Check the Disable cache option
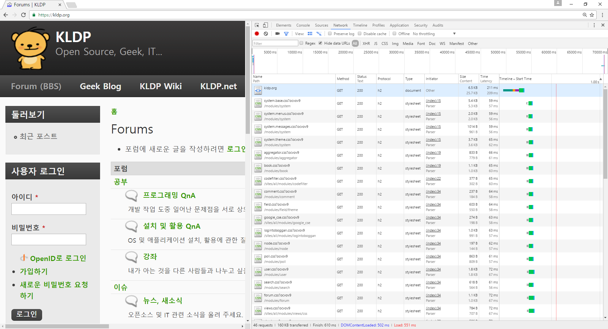The height and width of the screenshot is (329, 608). click(x=359, y=34)
